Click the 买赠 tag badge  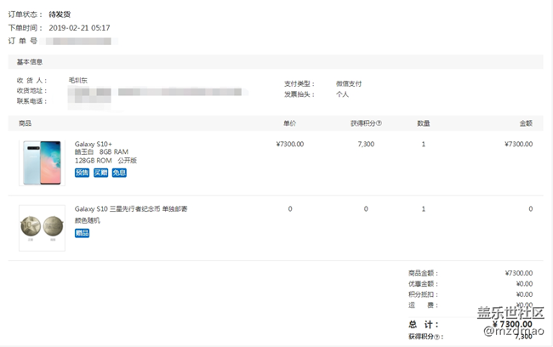coord(100,173)
